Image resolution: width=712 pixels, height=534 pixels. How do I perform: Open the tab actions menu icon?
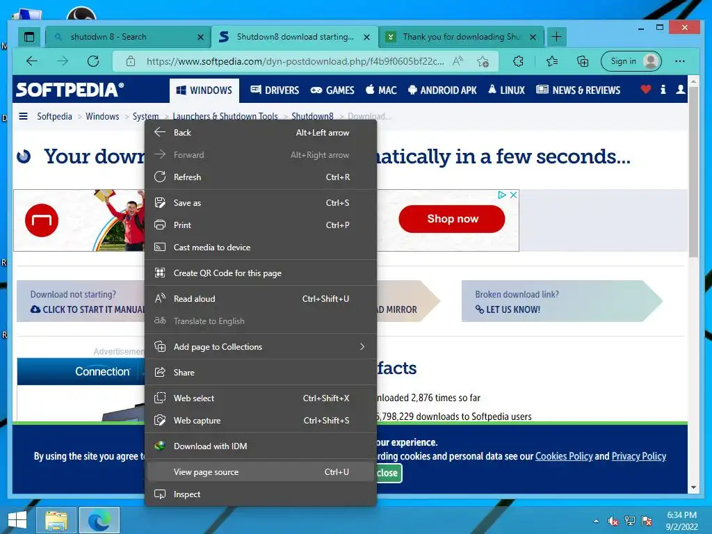[x=29, y=37]
